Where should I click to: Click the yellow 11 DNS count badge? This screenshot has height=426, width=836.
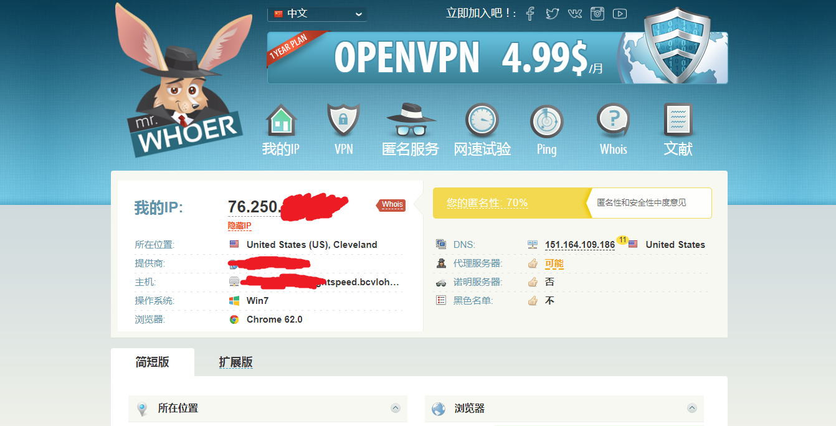click(x=622, y=239)
